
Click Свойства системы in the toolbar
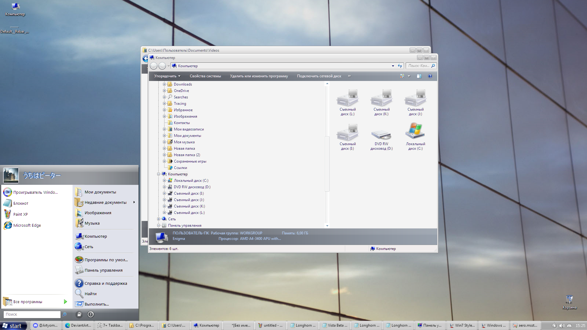(205, 76)
